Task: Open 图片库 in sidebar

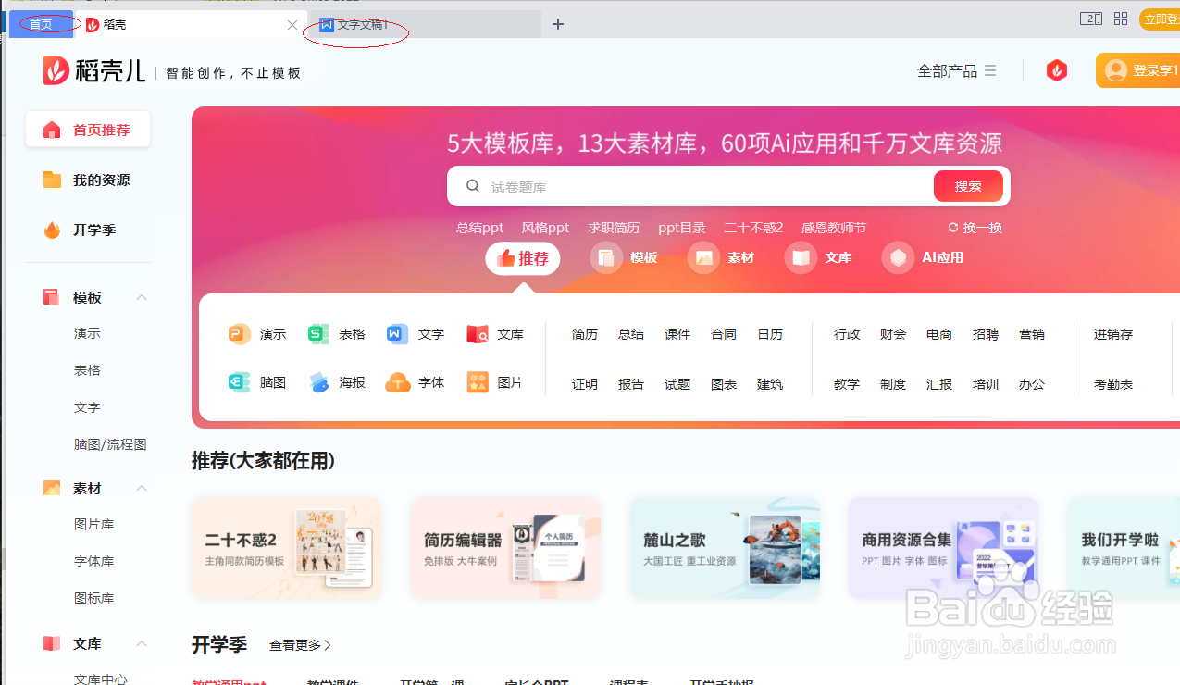Action: click(x=93, y=524)
